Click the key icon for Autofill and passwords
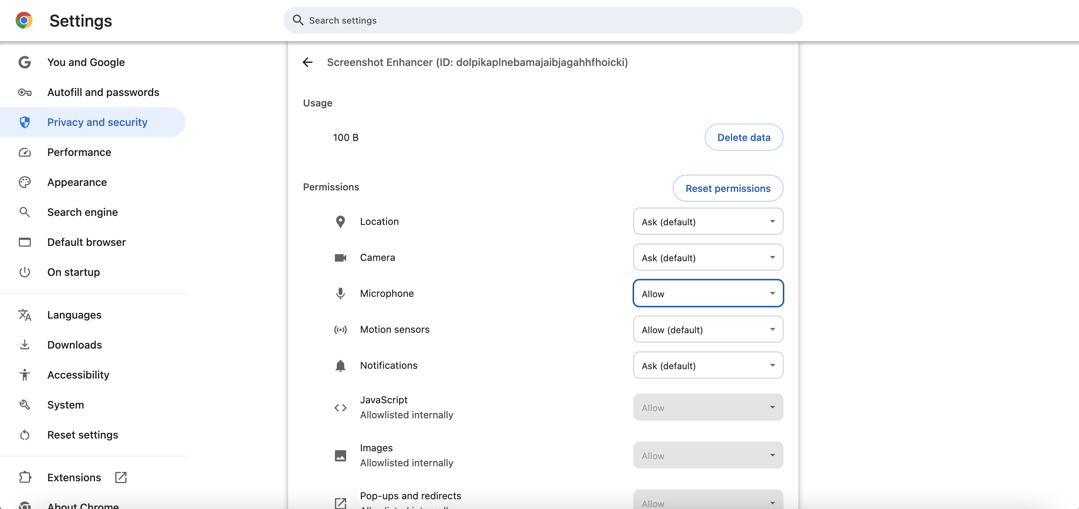Image resolution: width=1079 pixels, height=509 pixels. [x=25, y=93]
